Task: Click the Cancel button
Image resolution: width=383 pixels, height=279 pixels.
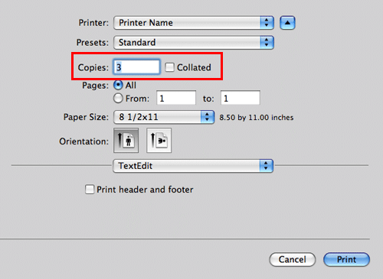Action: click(x=293, y=259)
